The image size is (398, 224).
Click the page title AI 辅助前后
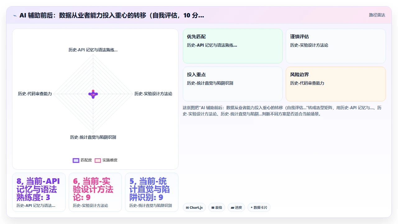112,15
